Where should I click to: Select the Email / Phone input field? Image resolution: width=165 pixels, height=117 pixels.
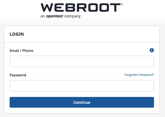pyautogui.click(x=82, y=62)
